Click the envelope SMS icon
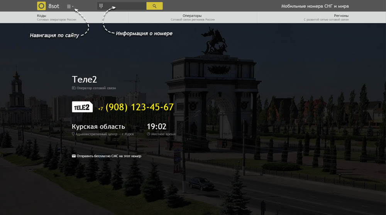This screenshot has width=386, height=215. pos(74,156)
